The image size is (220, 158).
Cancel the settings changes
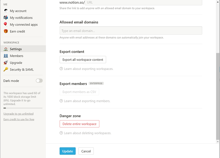(x=86, y=151)
